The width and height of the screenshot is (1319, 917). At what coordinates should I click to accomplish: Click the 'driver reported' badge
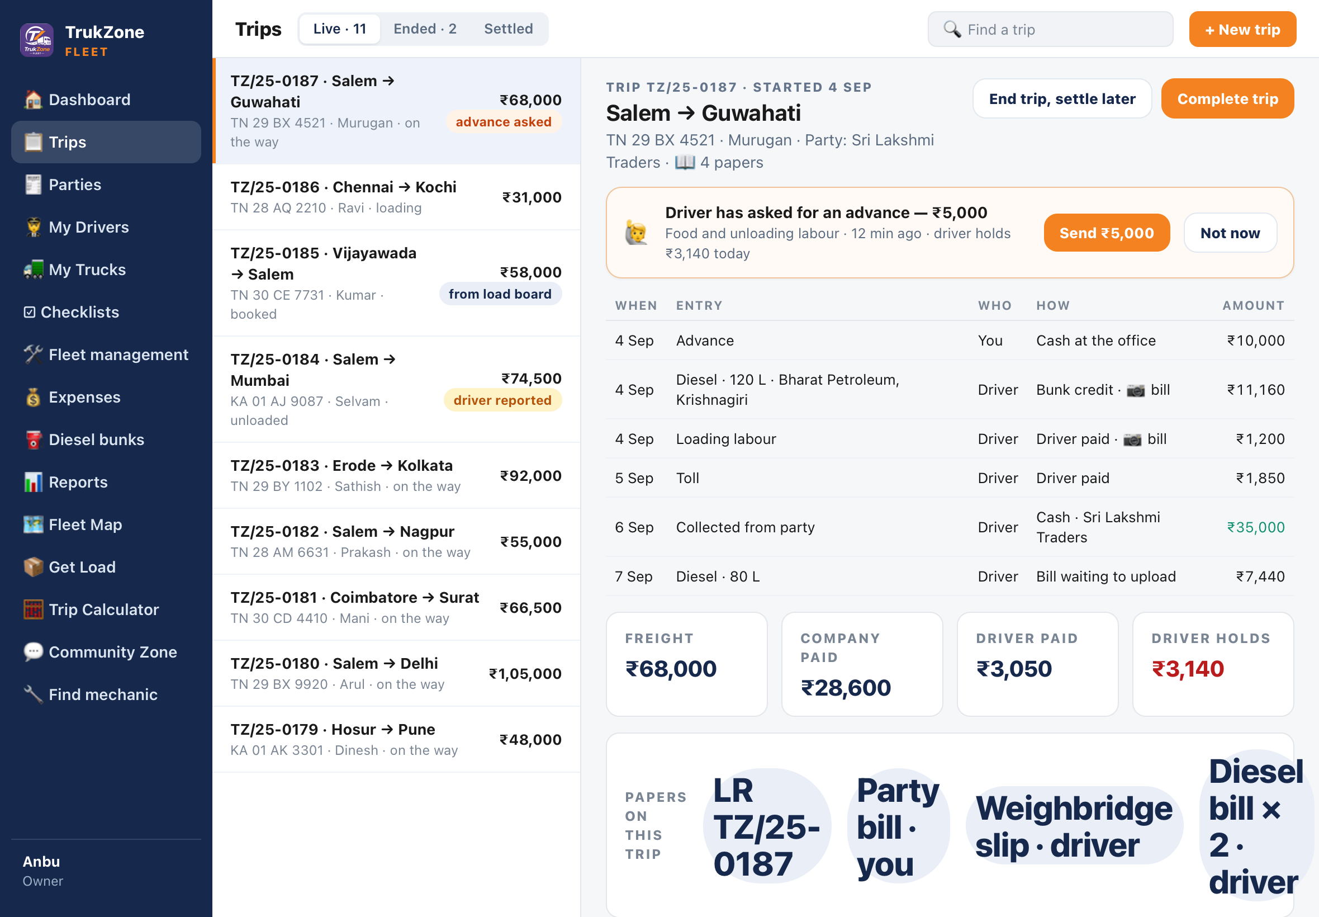pos(502,400)
